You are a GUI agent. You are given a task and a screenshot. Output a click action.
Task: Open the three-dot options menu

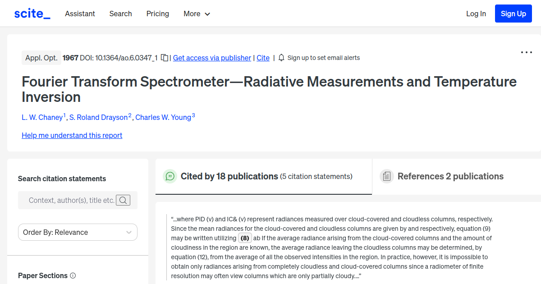526,52
